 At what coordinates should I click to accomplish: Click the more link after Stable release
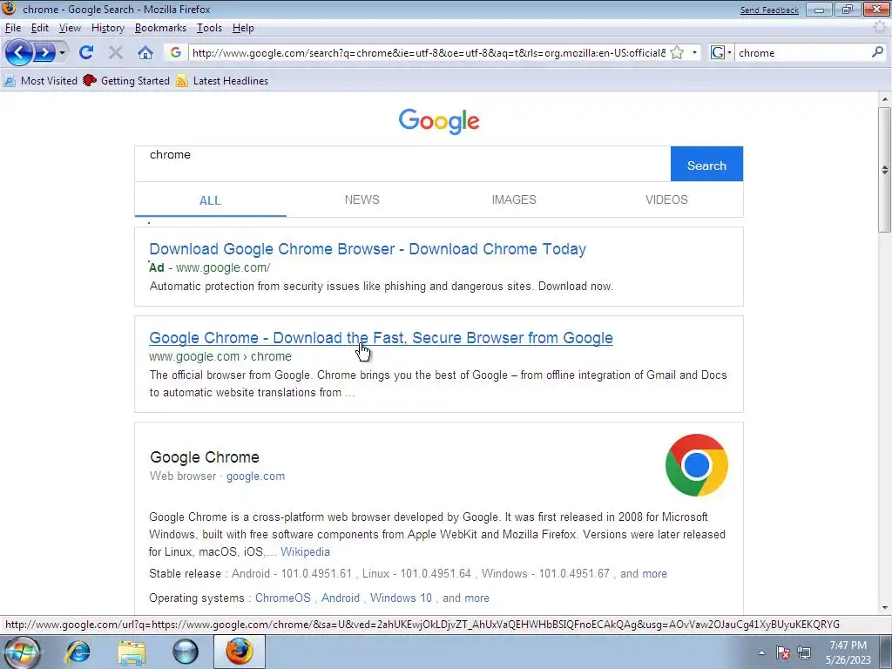(654, 573)
